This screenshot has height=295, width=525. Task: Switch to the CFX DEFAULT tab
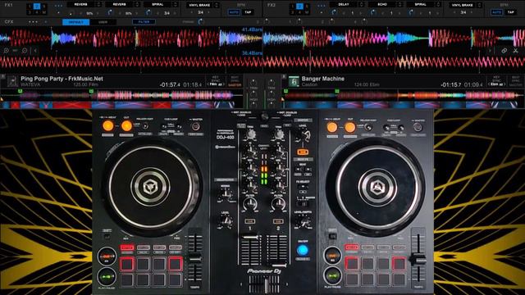[x=76, y=22]
